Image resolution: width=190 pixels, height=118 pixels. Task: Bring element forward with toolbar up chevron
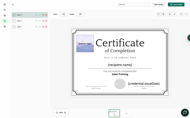(186, 14)
